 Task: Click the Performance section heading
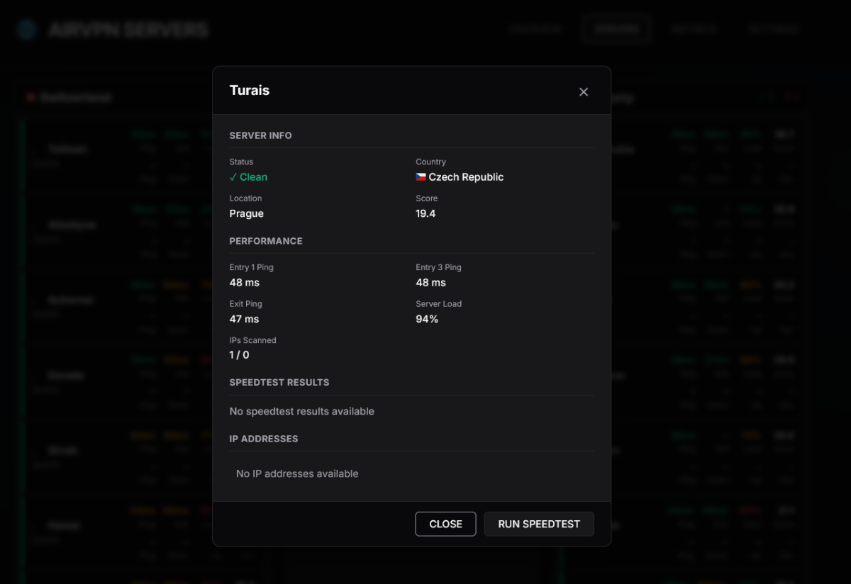coord(266,241)
